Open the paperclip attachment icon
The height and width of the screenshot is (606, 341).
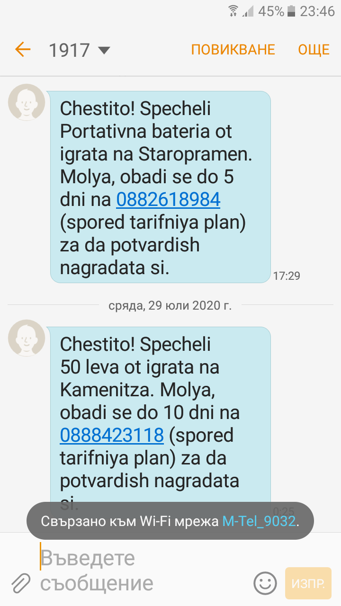pyautogui.click(x=20, y=583)
